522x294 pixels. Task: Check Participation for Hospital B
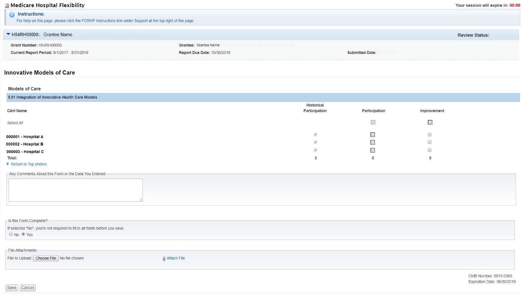tap(373, 142)
